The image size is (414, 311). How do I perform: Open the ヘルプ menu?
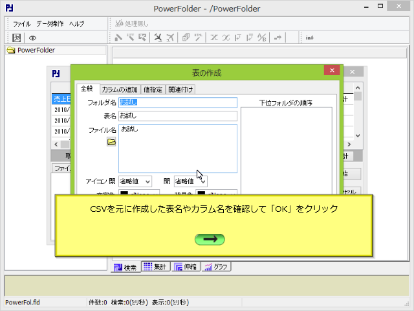(x=76, y=24)
